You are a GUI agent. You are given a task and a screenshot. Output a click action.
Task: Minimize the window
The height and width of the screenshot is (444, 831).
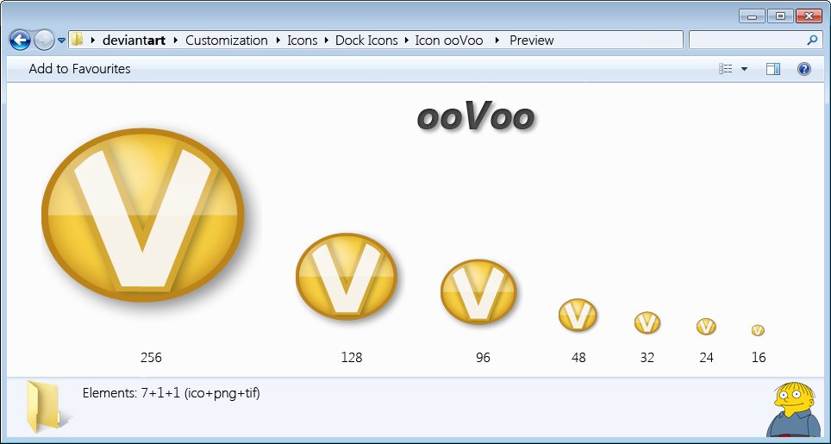[x=752, y=16]
